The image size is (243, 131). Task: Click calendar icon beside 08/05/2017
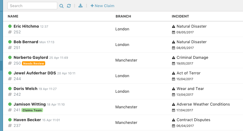(x=174, y=48)
